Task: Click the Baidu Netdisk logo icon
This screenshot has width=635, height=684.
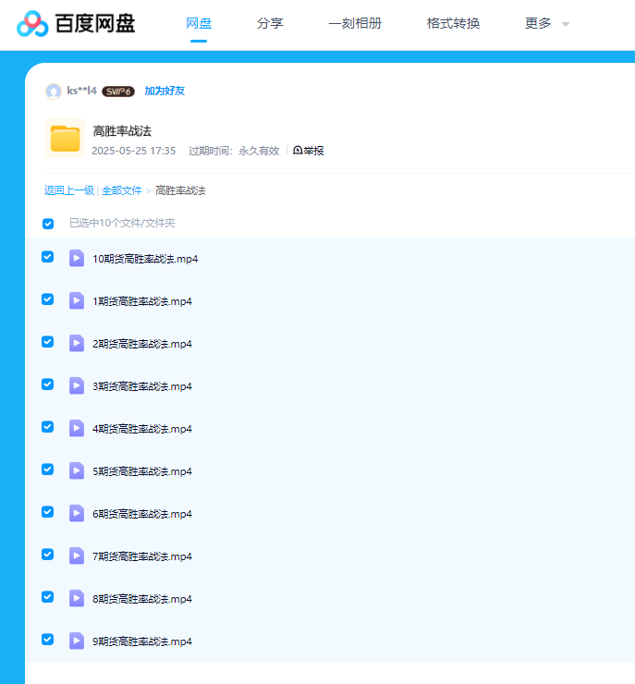Action: 32,23
